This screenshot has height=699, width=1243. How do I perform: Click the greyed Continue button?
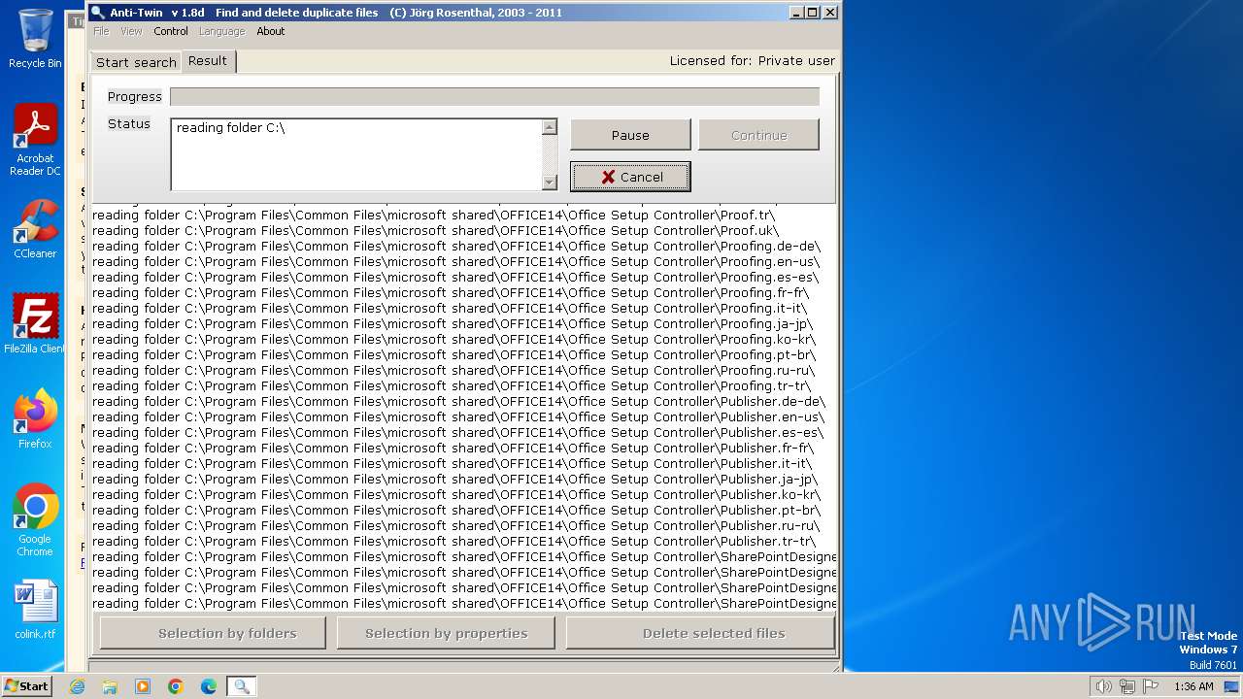758,135
